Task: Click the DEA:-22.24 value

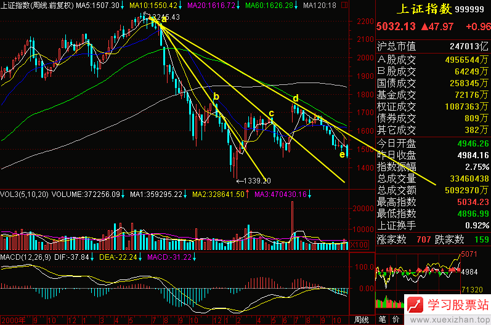Action: point(118,257)
